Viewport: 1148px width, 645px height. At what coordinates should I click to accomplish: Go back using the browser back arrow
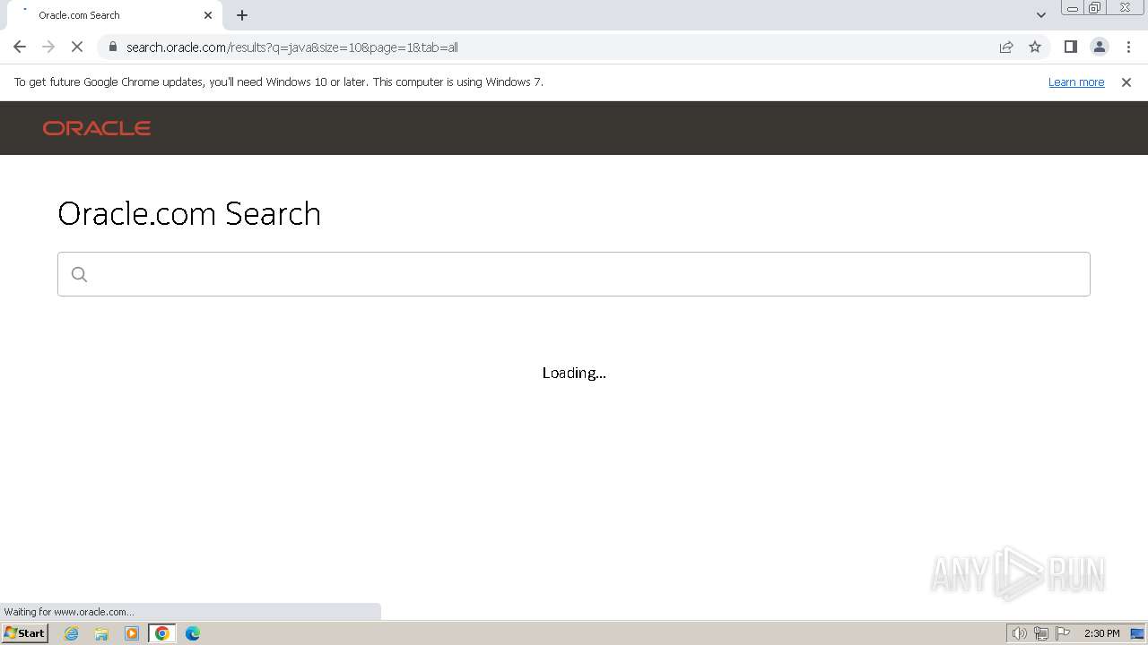20,47
